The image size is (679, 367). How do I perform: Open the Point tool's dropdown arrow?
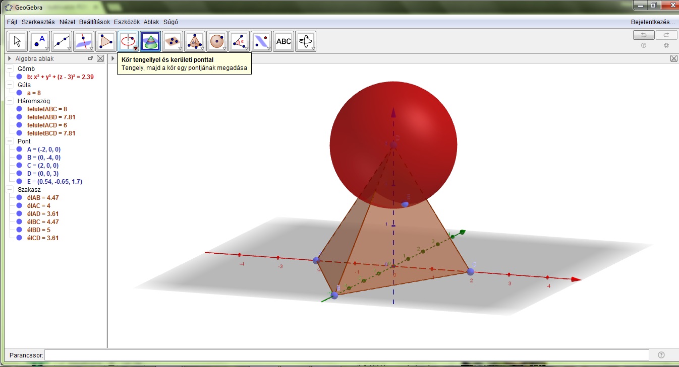(46, 48)
